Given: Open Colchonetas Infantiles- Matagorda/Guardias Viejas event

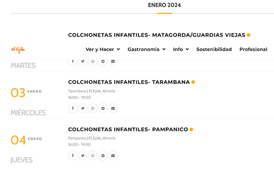Looking at the screenshot, I should (157, 35).
